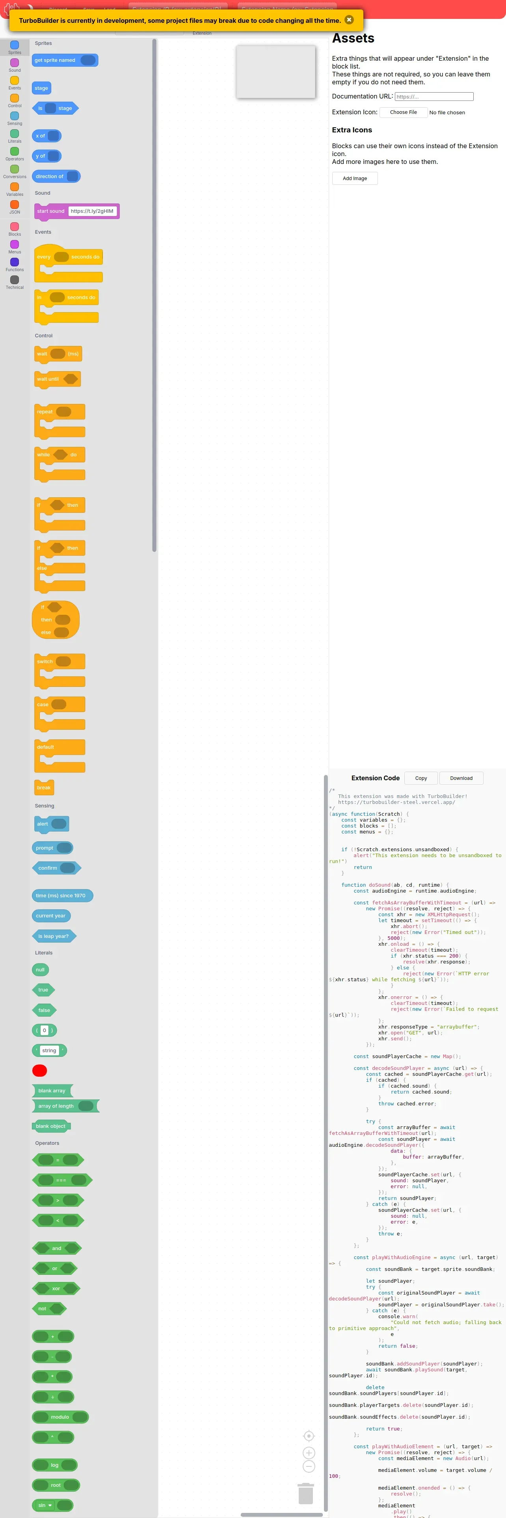Copy the extension code
The width and height of the screenshot is (506, 1518).
tap(420, 778)
